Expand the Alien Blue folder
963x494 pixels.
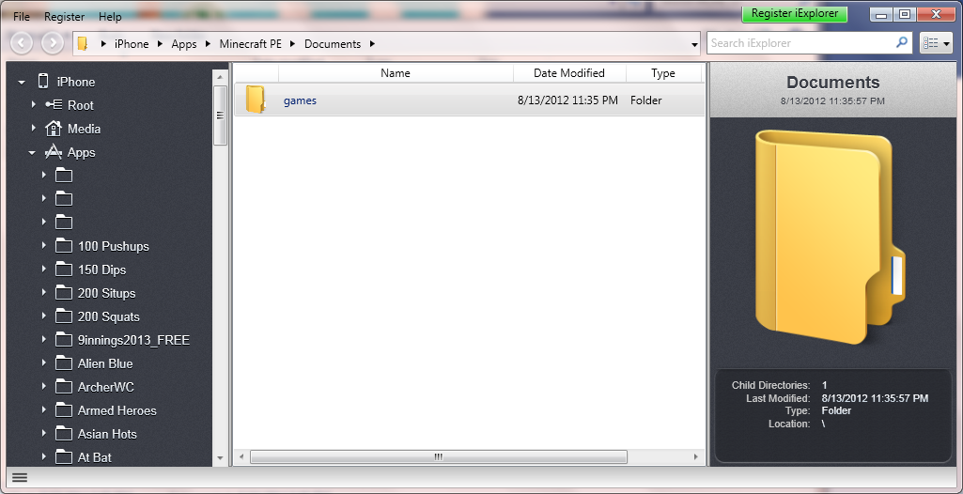(x=43, y=363)
